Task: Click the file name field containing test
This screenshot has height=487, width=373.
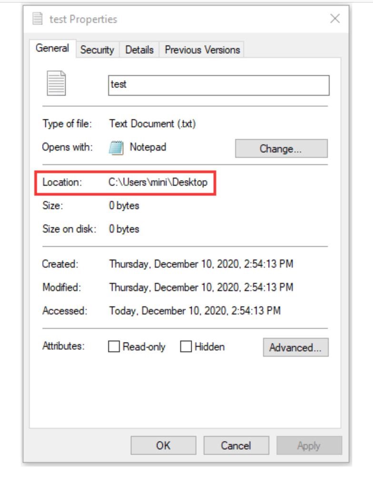Action: (x=219, y=85)
